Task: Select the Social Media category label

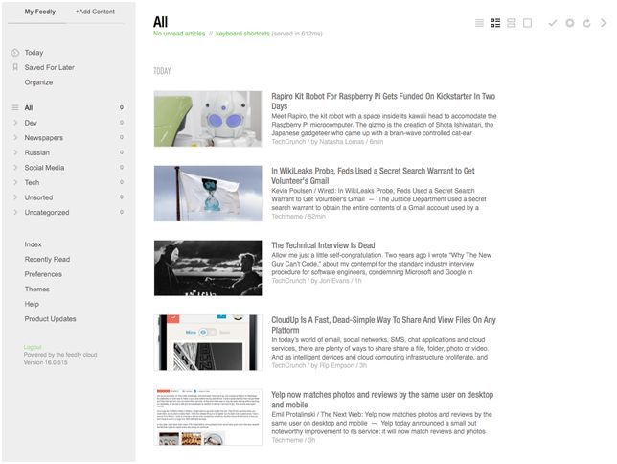Action: [44, 168]
